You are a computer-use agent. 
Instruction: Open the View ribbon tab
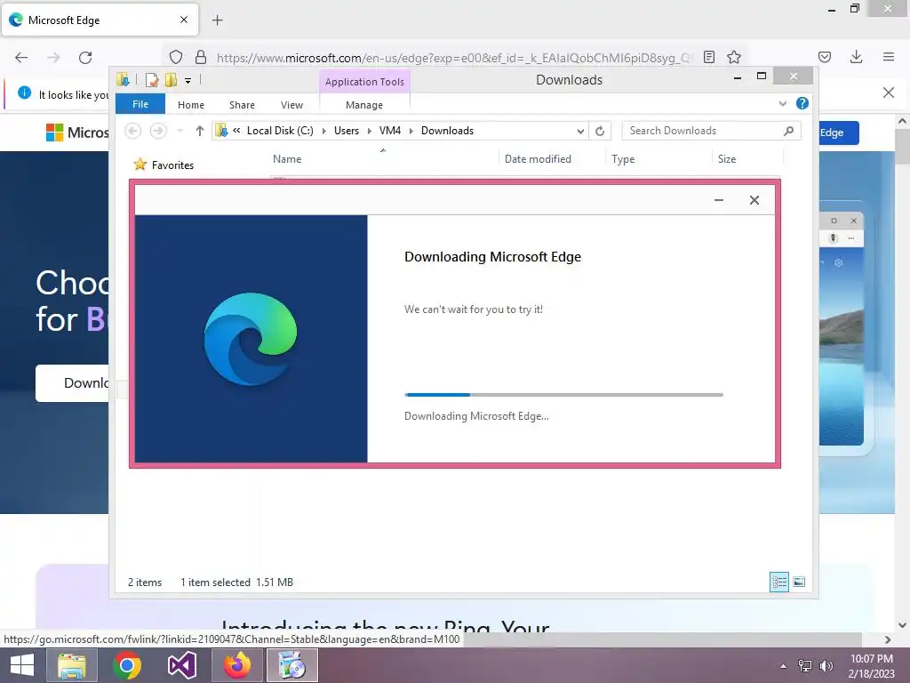291,105
